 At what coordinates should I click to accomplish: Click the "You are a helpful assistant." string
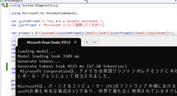(x=74, y=21)
